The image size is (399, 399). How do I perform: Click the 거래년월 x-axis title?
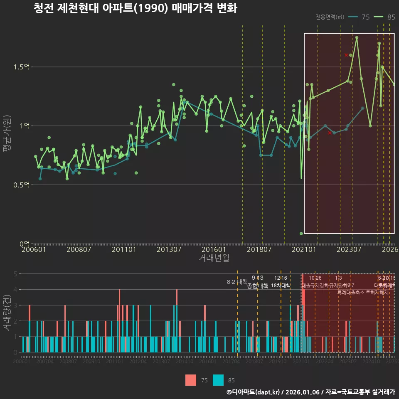pyautogui.click(x=214, y=258)
